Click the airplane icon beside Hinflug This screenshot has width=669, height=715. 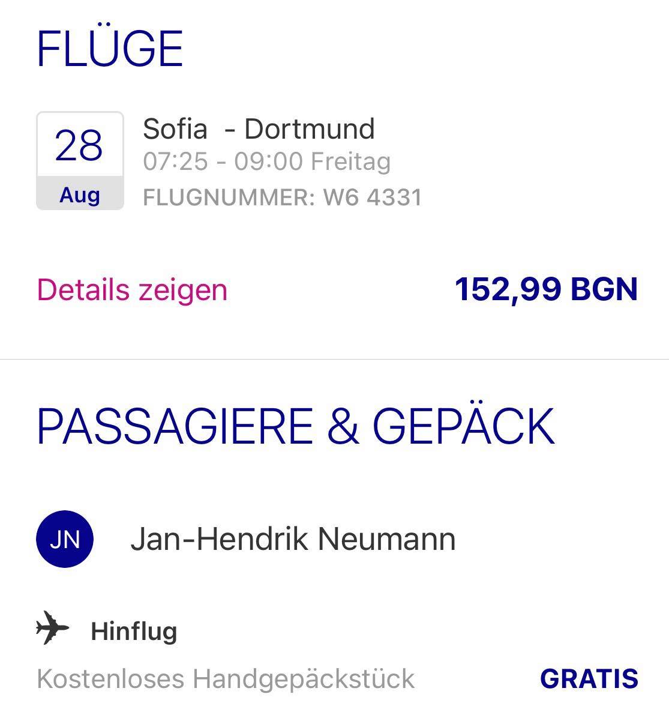click(x=53, y=629)
